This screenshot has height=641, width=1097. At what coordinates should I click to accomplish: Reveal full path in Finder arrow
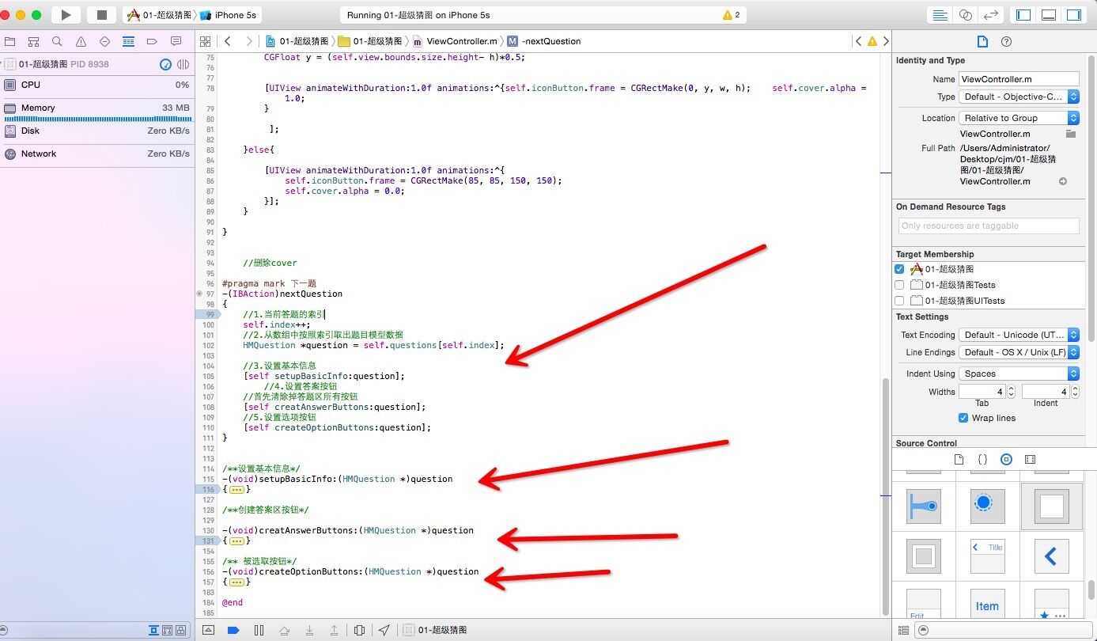point(1063,181)
